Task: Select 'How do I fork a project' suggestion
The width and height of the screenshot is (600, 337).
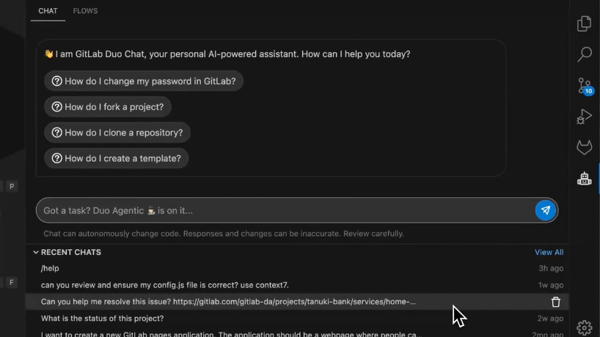Action: [108, 107]
